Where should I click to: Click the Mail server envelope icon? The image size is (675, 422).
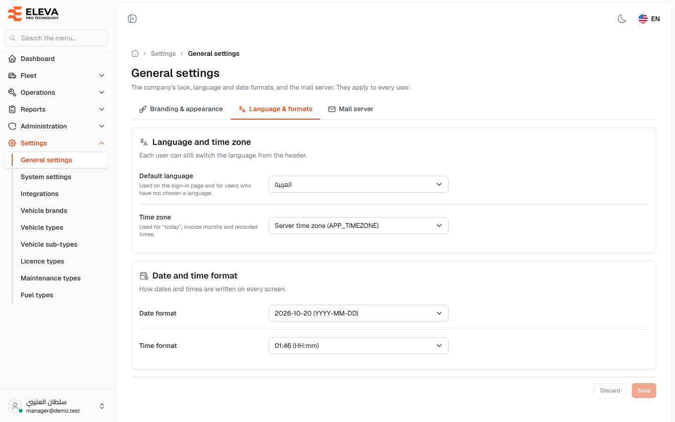click(332, 109)
